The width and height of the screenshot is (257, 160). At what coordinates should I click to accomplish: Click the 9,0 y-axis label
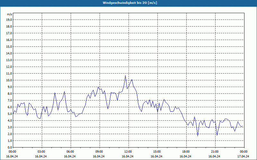[x=10, y=87]
